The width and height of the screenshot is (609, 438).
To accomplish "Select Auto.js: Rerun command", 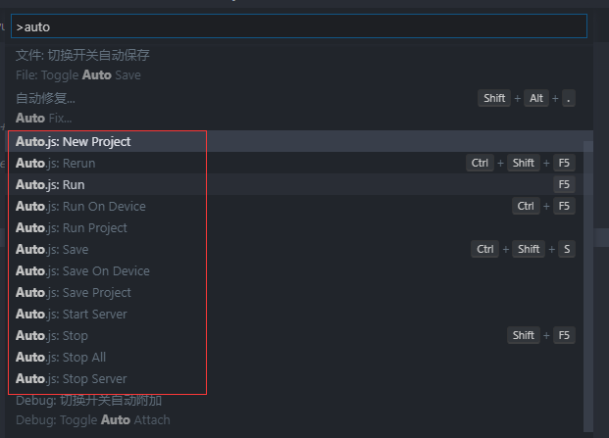I will tap(56, 164).
